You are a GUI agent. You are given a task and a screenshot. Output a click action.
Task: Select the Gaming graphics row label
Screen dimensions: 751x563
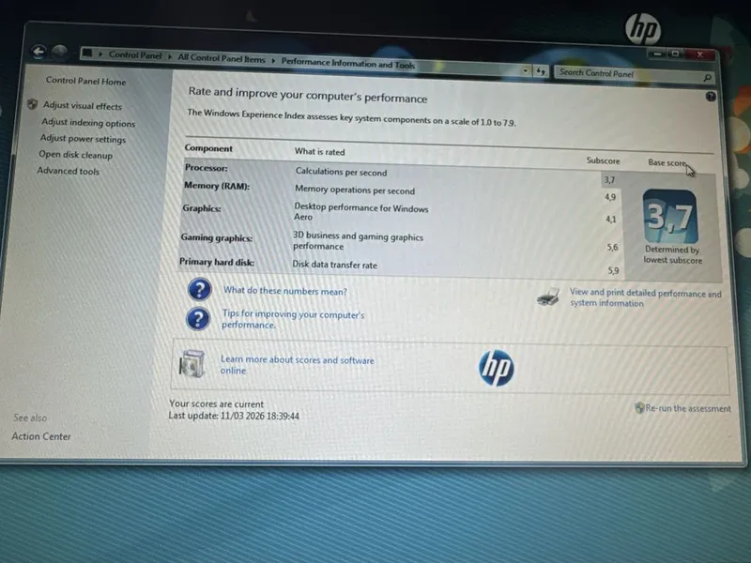217,237
